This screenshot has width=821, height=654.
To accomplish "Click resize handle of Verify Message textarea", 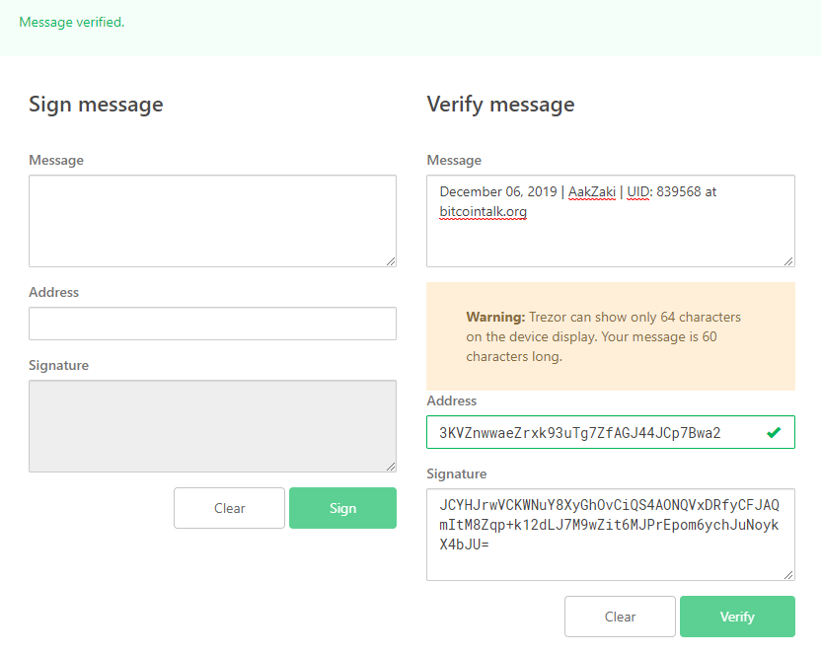I will [x=788, y=261].
